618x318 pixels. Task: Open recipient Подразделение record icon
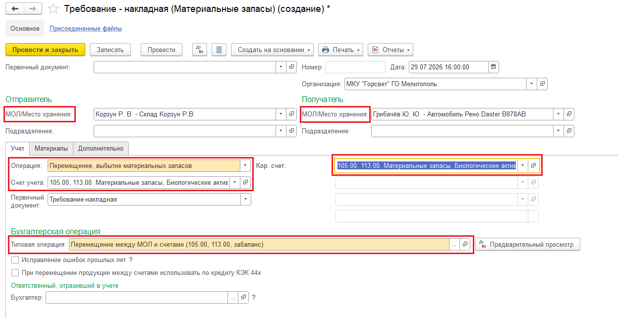(x=569, y=131)
